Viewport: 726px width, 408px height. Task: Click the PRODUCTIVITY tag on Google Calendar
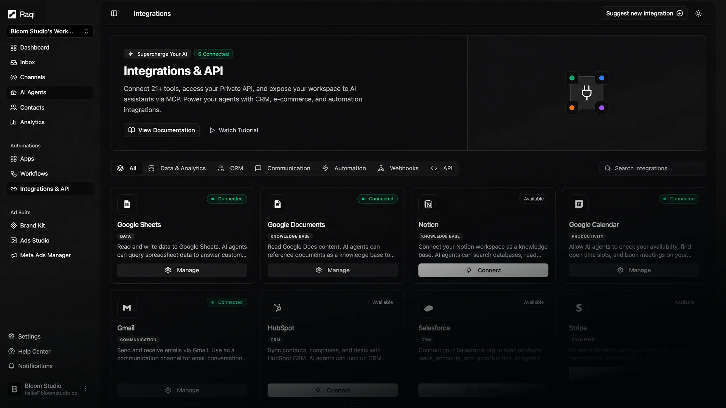(x=588, y=236)
